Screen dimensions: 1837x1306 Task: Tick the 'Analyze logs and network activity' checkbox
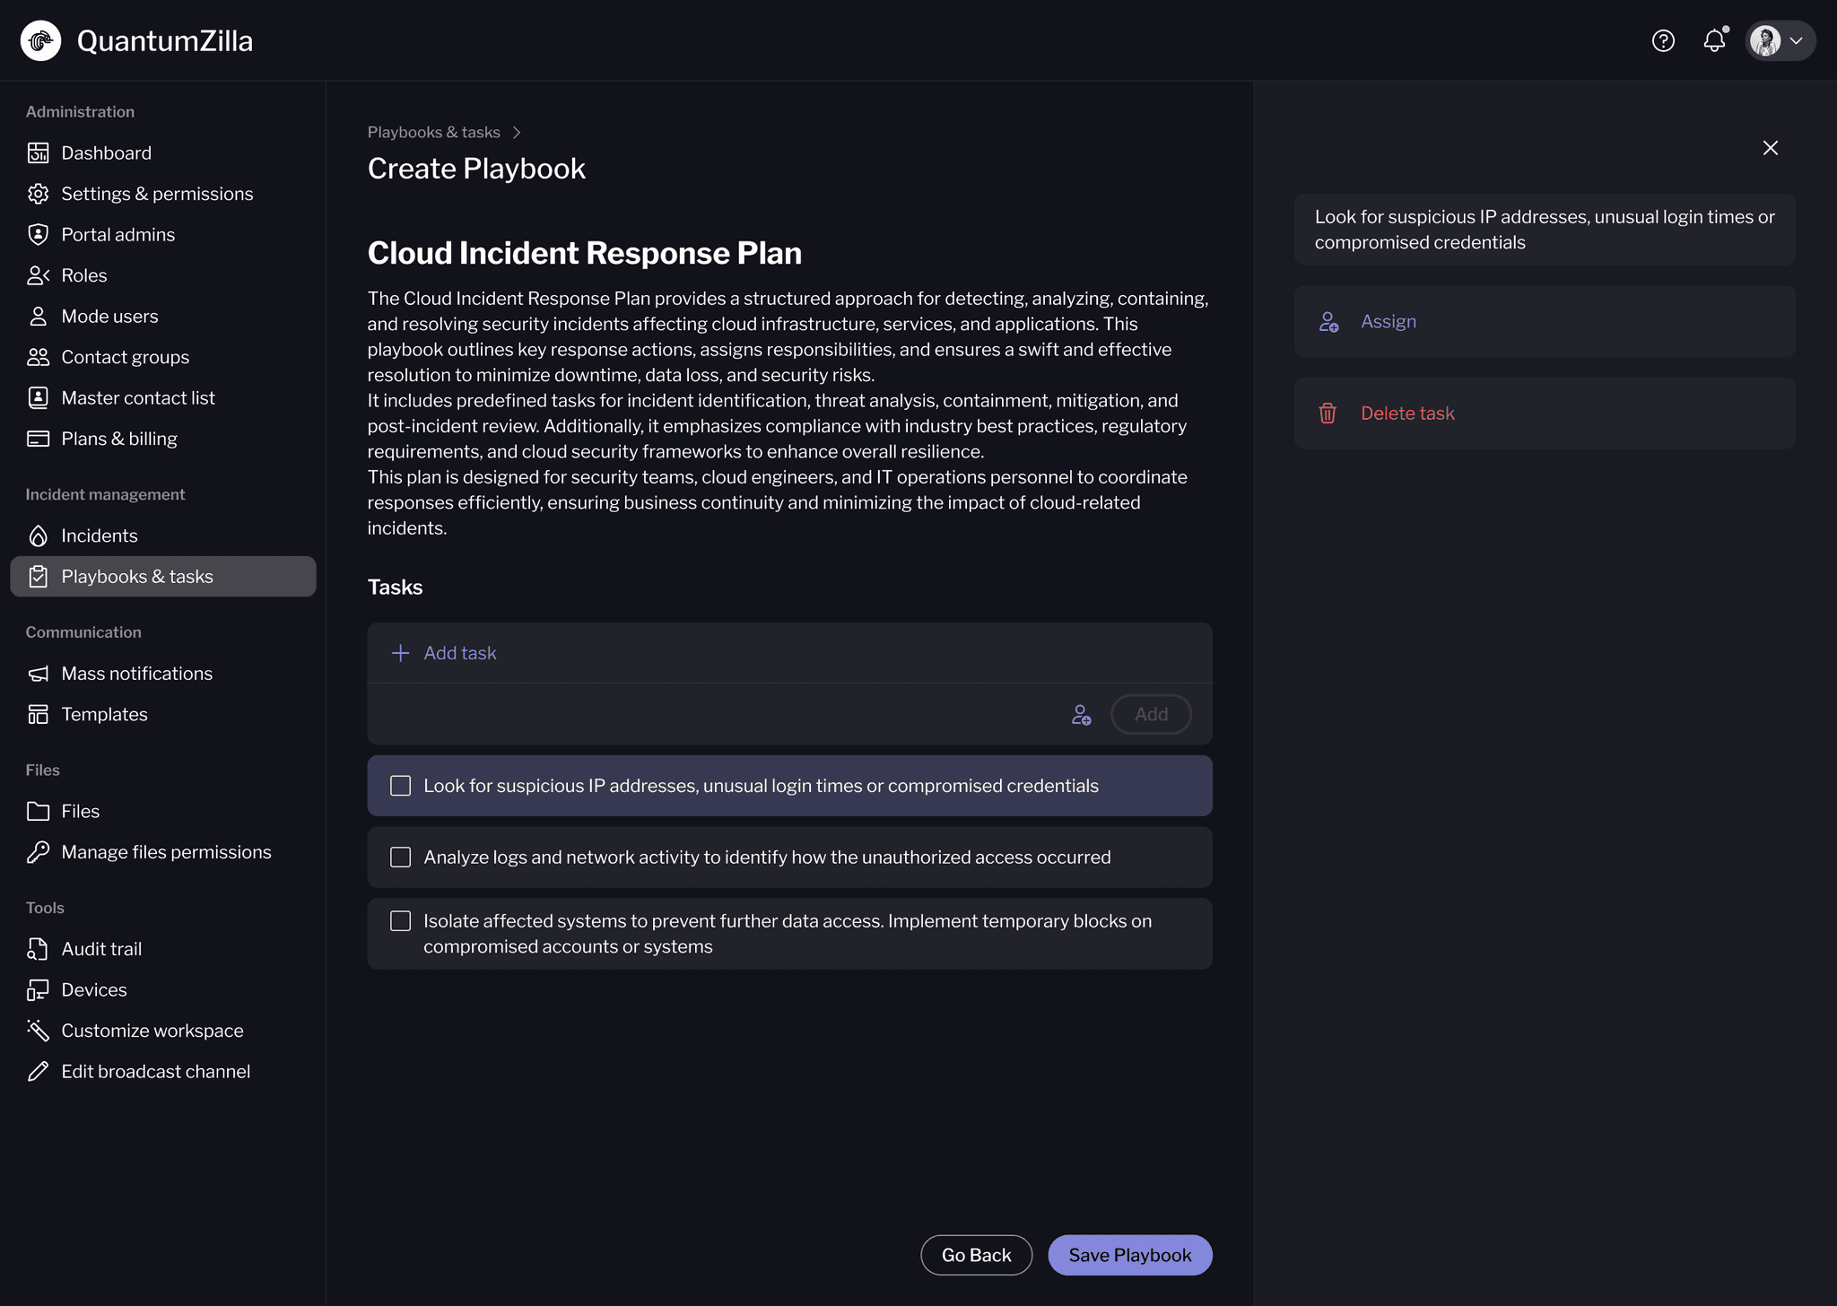click(x=401, y=858)
